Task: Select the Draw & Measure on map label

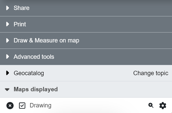Action: tap(46, 40)
